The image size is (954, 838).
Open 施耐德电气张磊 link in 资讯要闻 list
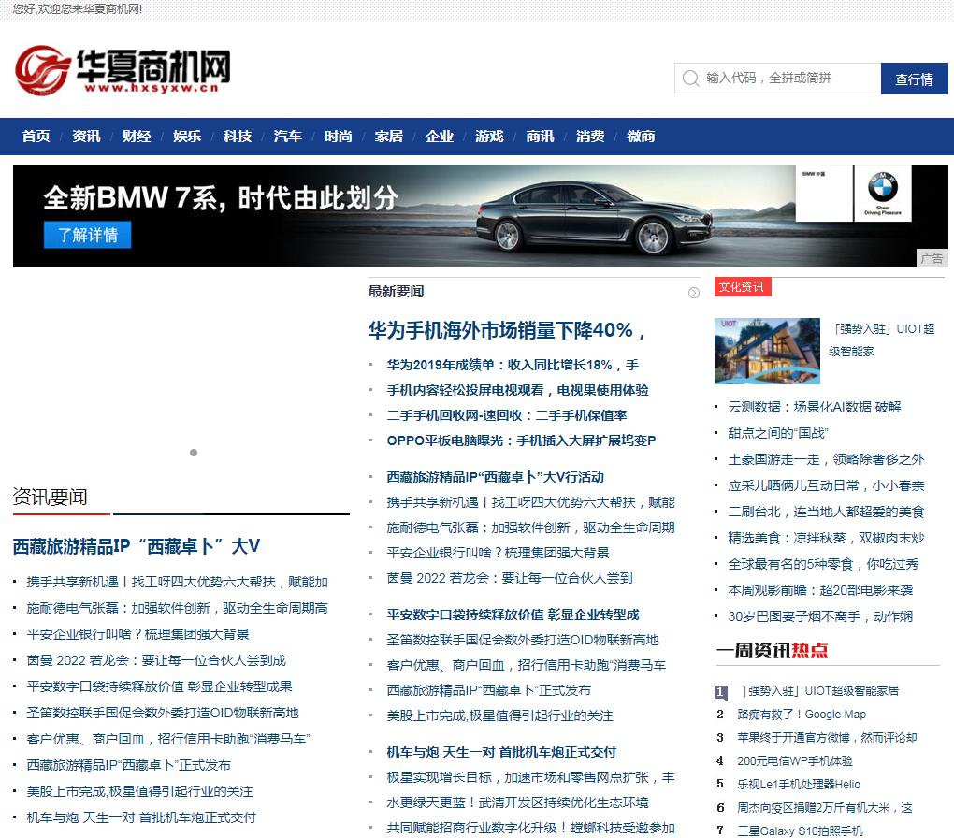click(x=177, y=609)
